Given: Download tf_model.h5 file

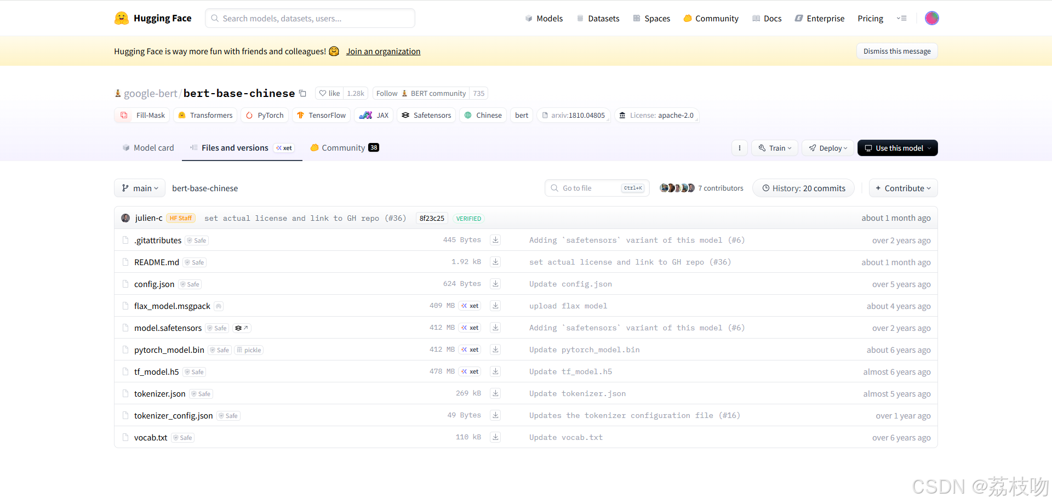Looking at the screenshot, I should [495, 371].
